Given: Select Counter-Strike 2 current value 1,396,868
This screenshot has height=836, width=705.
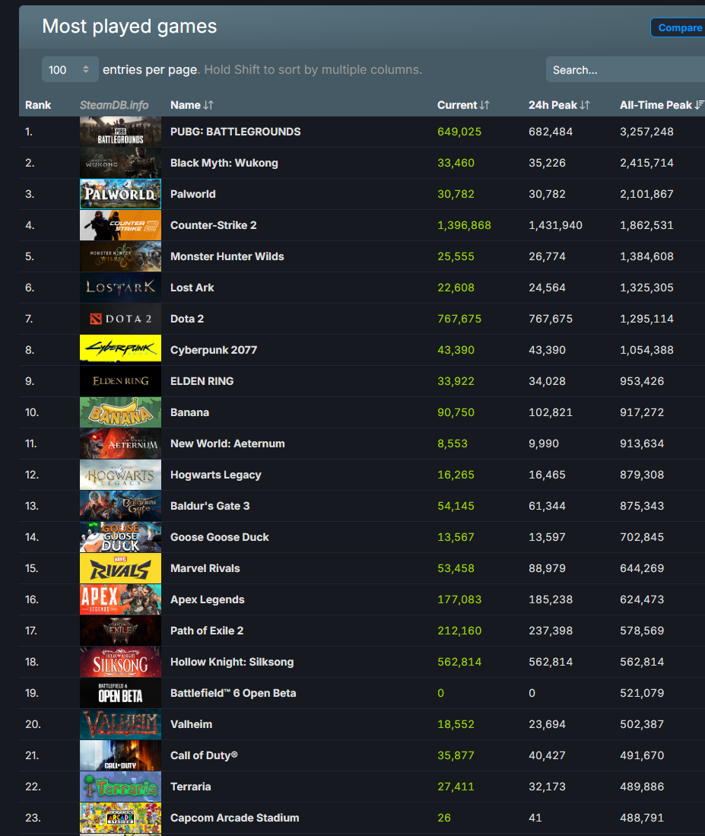Looking at the screenshot, I should 464,225.
